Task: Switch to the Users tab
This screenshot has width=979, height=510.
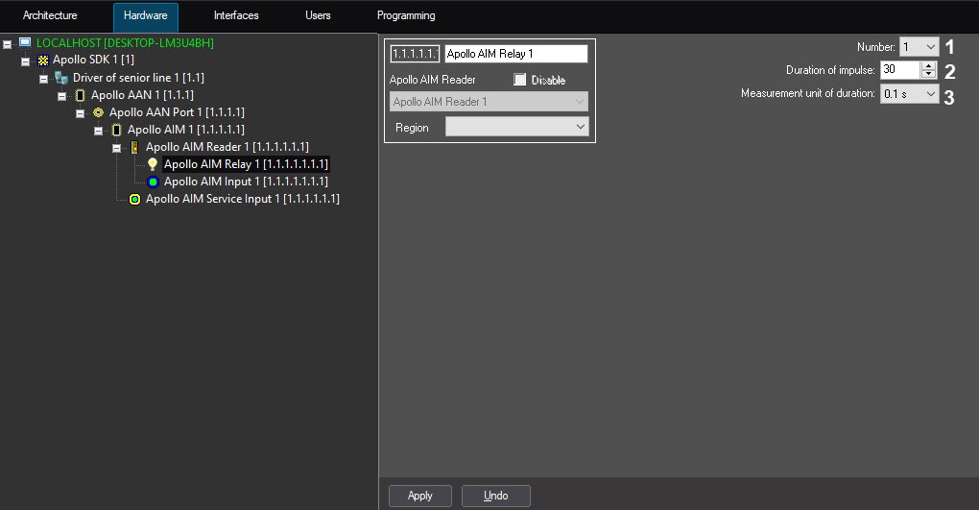Action: click(x=318, y=15)
